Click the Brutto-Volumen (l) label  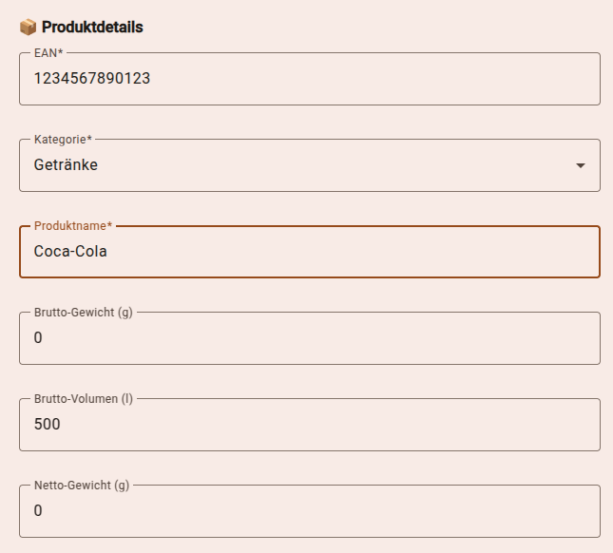click(84, 399)
